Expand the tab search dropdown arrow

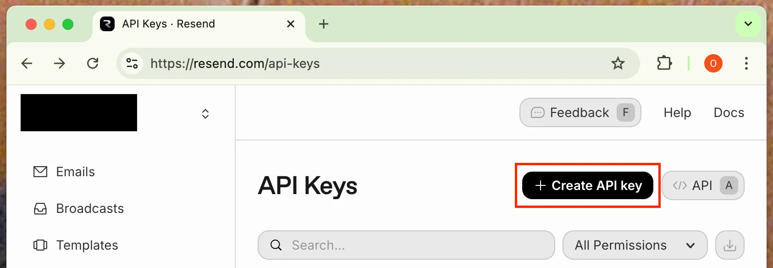click(748, 24)
